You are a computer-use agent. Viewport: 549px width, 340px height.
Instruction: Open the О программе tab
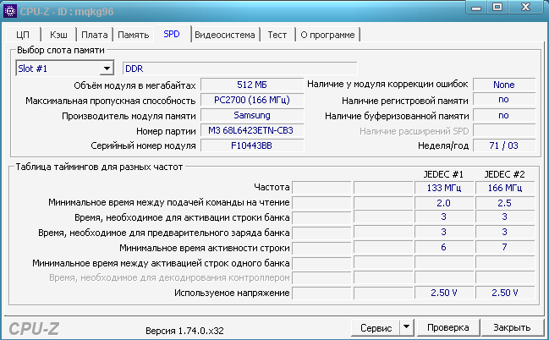pos(327,35)
